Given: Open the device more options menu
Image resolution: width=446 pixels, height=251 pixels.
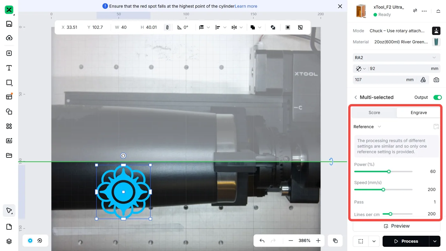Looking at the screenshot, I should click(x=424, y=11).
